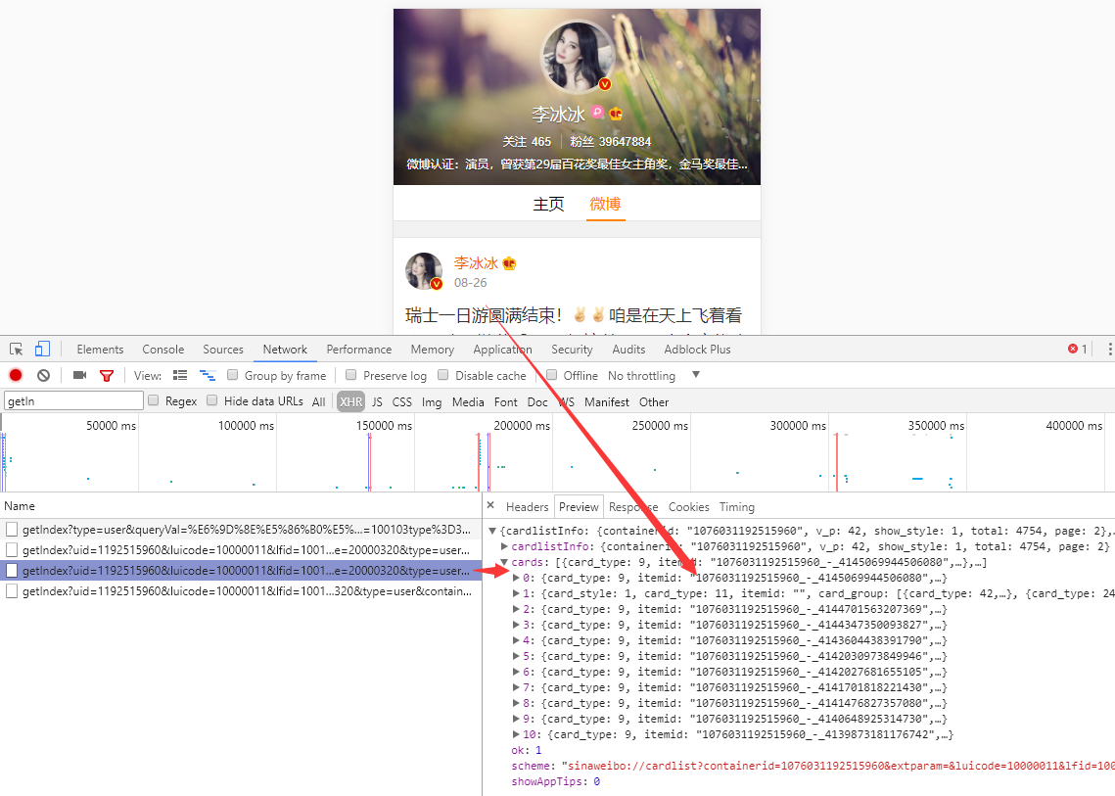Open the DevTools customization three-dot menu
1115x796 pixels.
point(1108,349)
